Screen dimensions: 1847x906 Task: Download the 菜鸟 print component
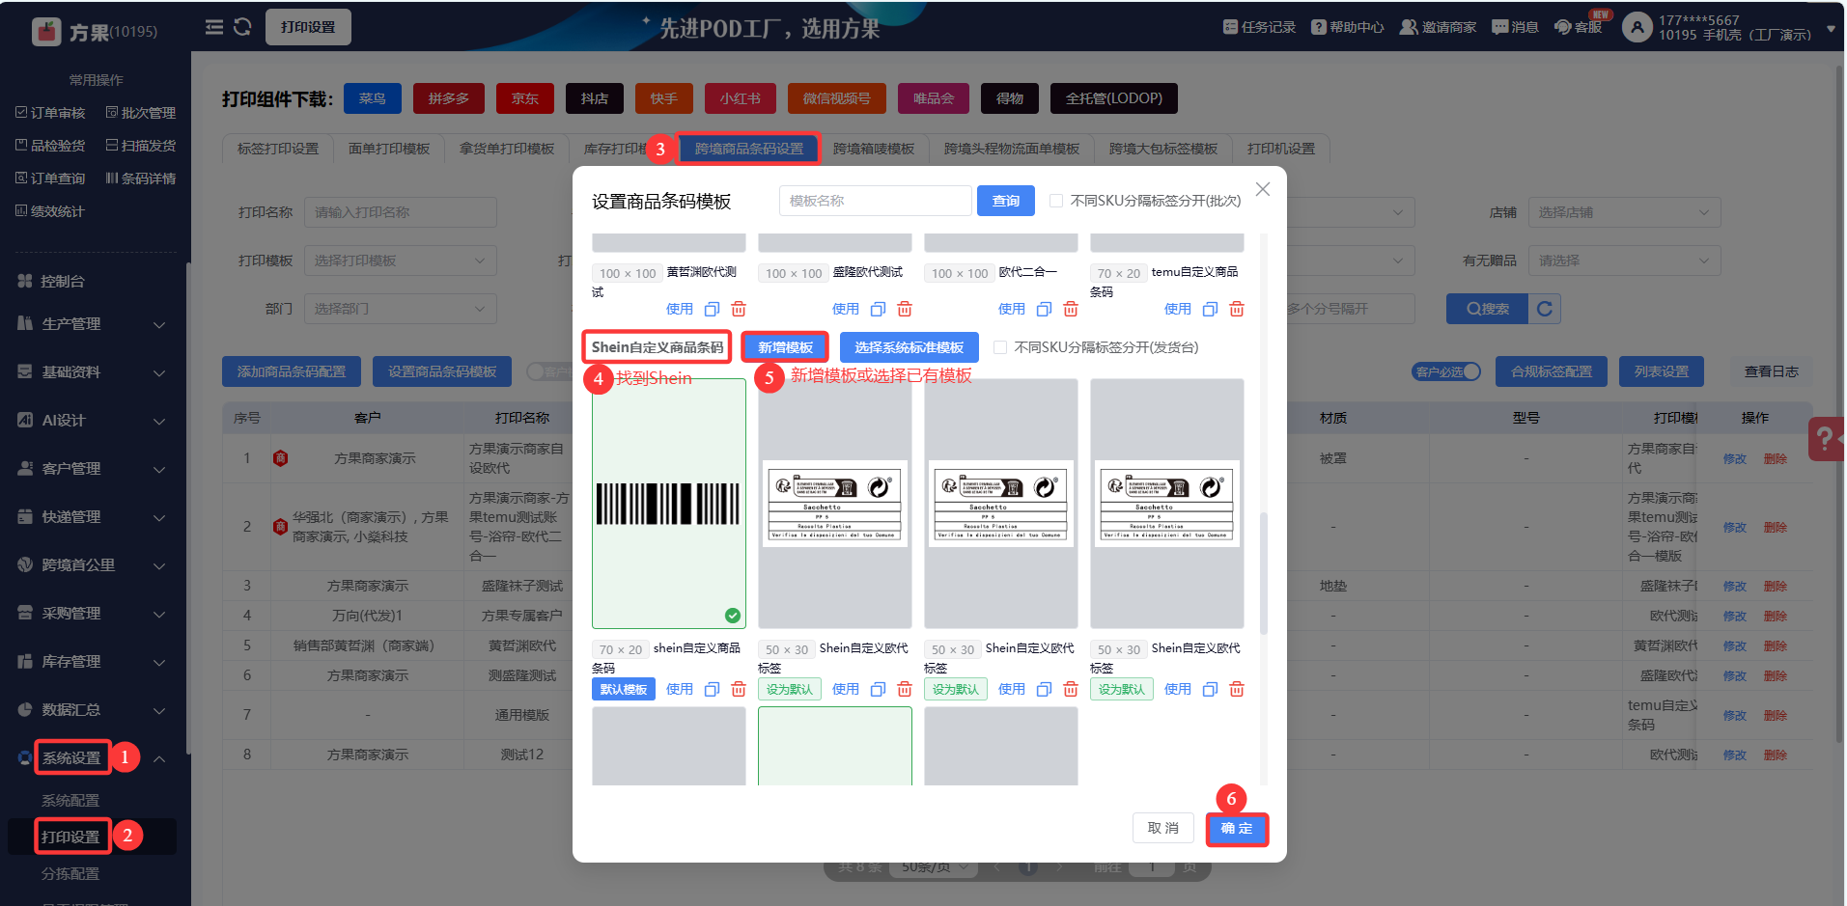tap(373, 98)
